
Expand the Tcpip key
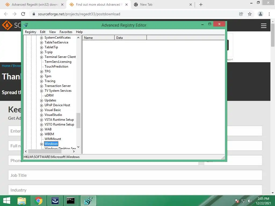[x=41, y=52]
